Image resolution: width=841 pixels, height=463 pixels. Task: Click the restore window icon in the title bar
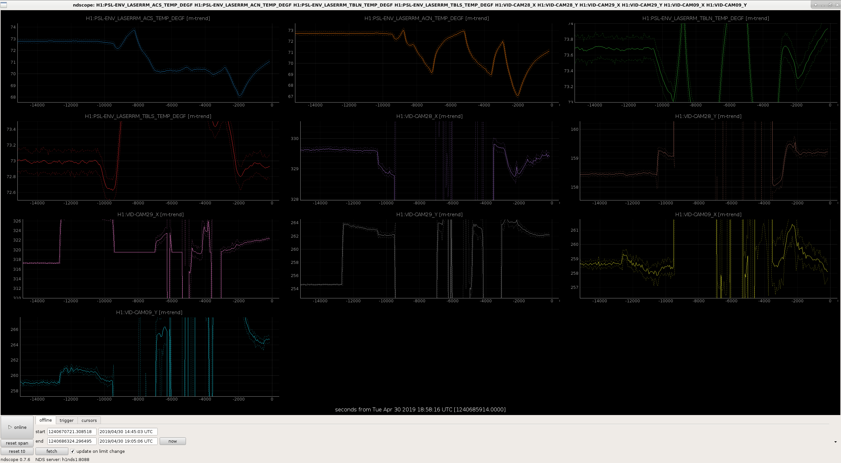click(x=830, y=5)
